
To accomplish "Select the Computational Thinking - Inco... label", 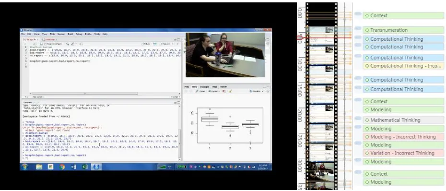I will [403, 65].
